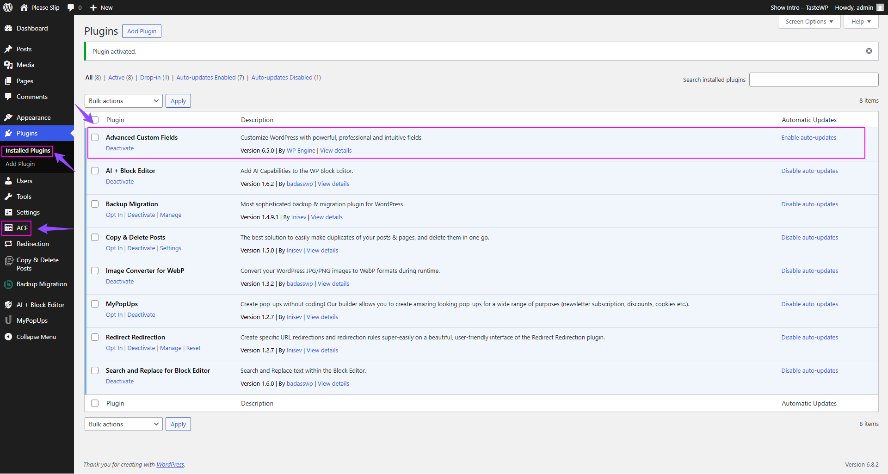Open WP Engine author link
The height and width of the screenshot is (474, 888).
301,151
